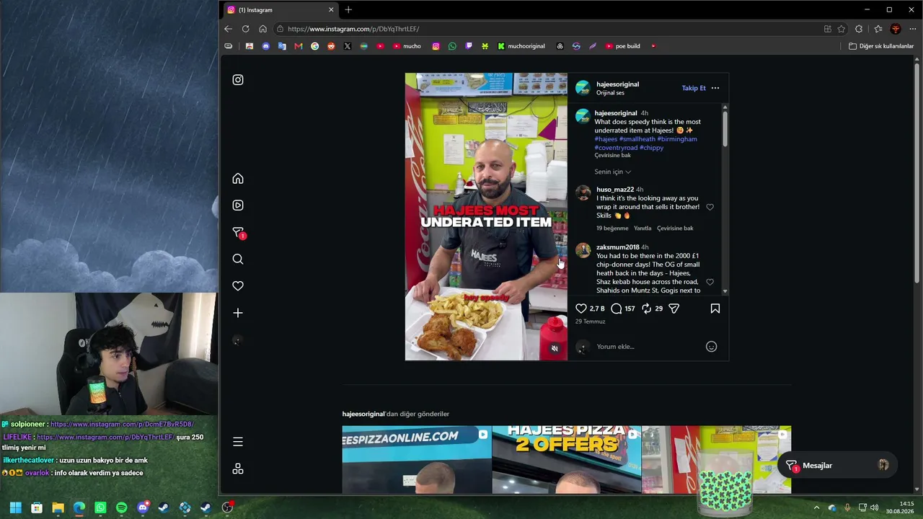Image resolution: width=923 pixels, height=519 pixels.
Task: Close the Instagram browser tab
Action: click(331, 10)
